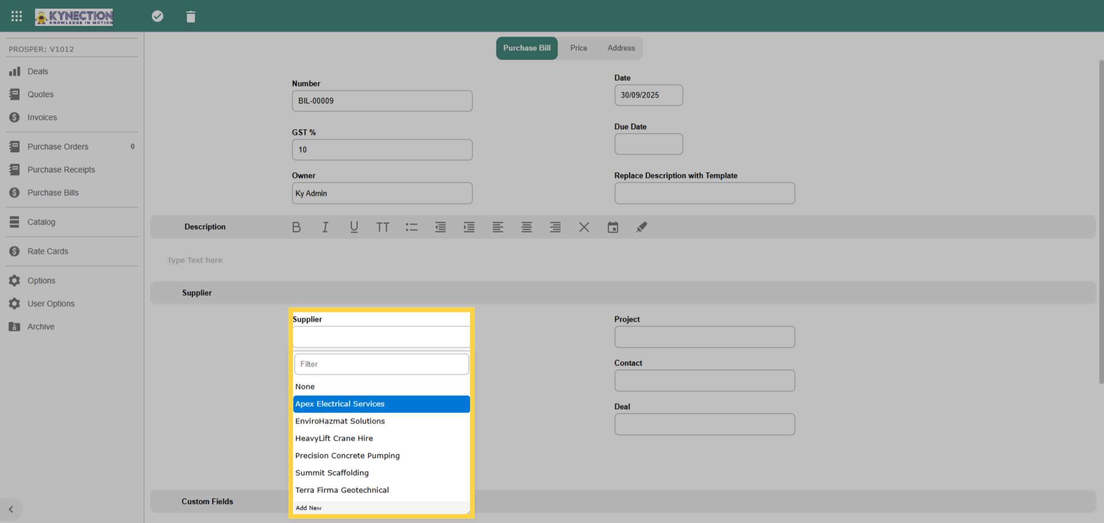Save with the checkmark icon

pos(157,17)
